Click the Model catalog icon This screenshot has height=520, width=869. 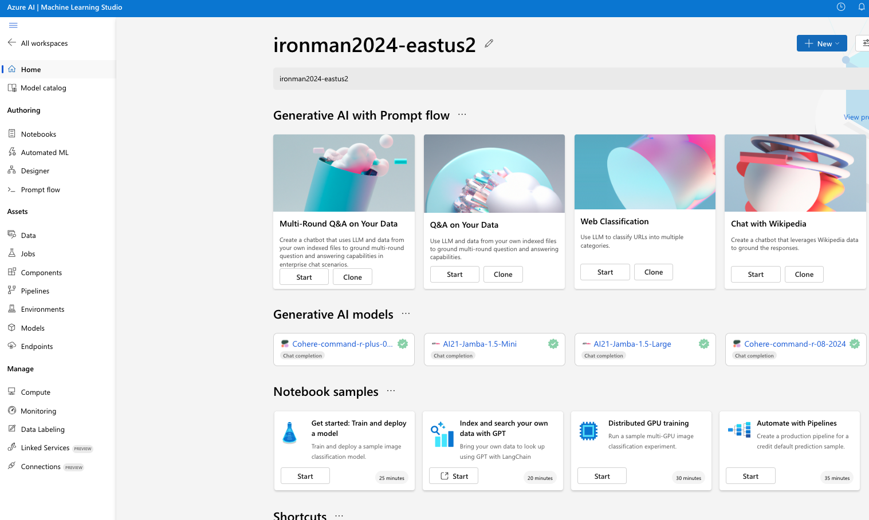coord(12,88)
